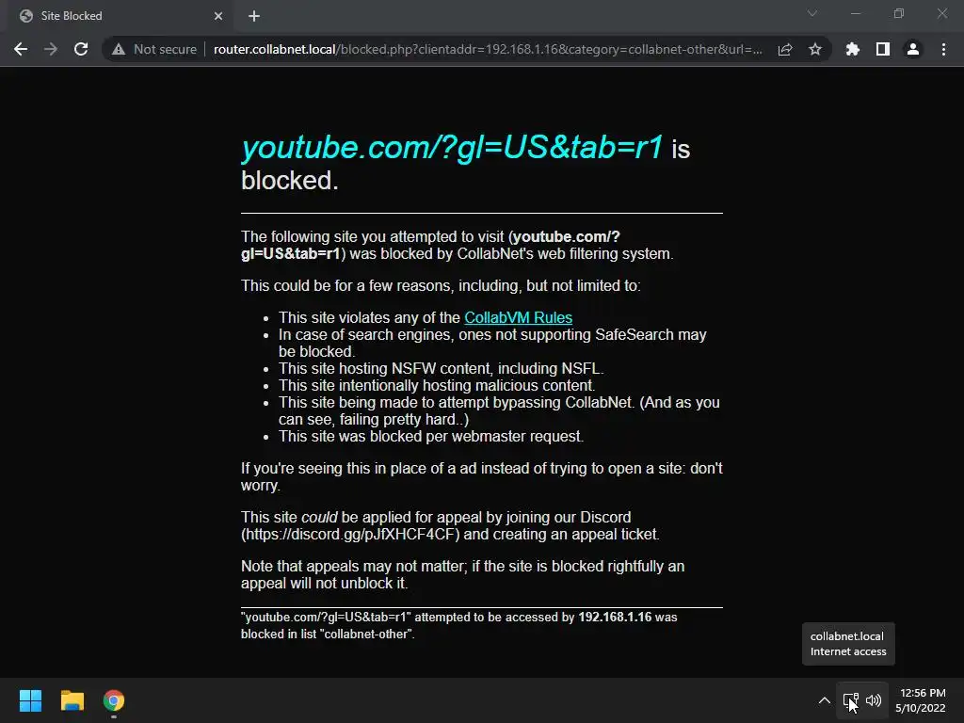Click the bold youtube.com URL in first paragraph

coord(430,245)
